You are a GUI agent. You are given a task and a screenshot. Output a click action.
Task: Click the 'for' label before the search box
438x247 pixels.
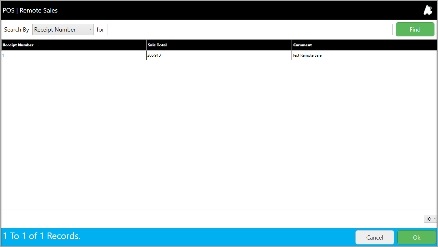(100, 30)
